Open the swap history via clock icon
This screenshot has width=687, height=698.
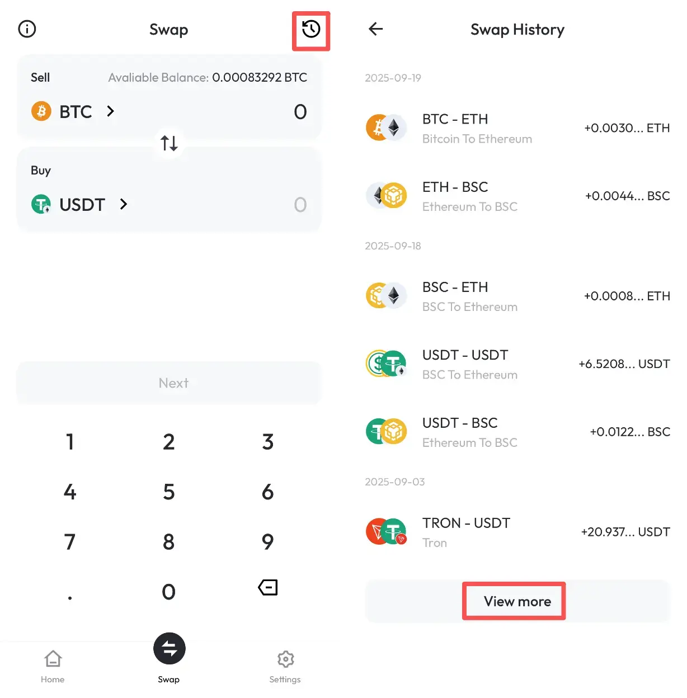(x=311, y=29)
